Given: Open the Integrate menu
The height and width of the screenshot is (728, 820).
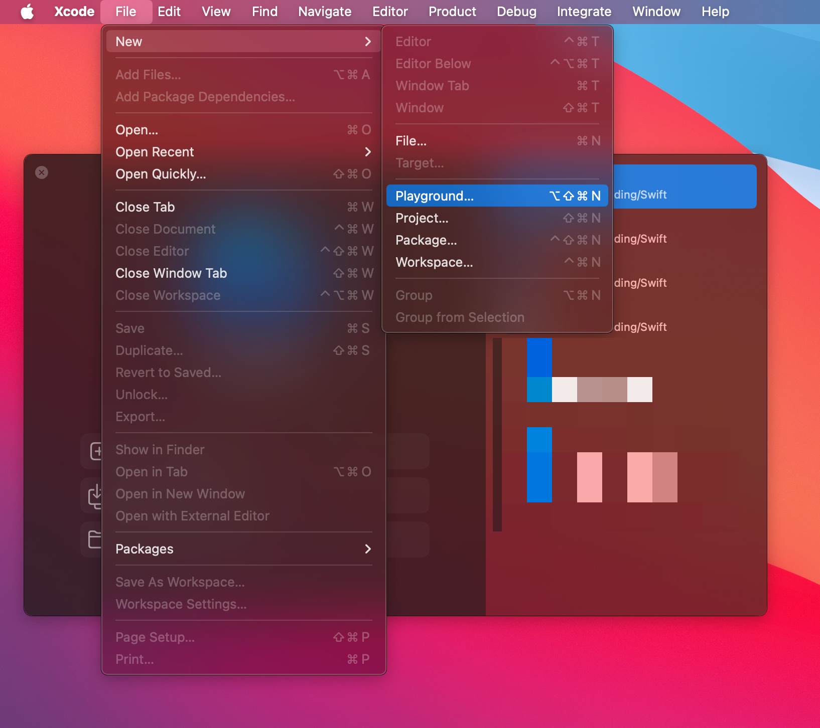Looking at the screenshot, I should point(584,12).
